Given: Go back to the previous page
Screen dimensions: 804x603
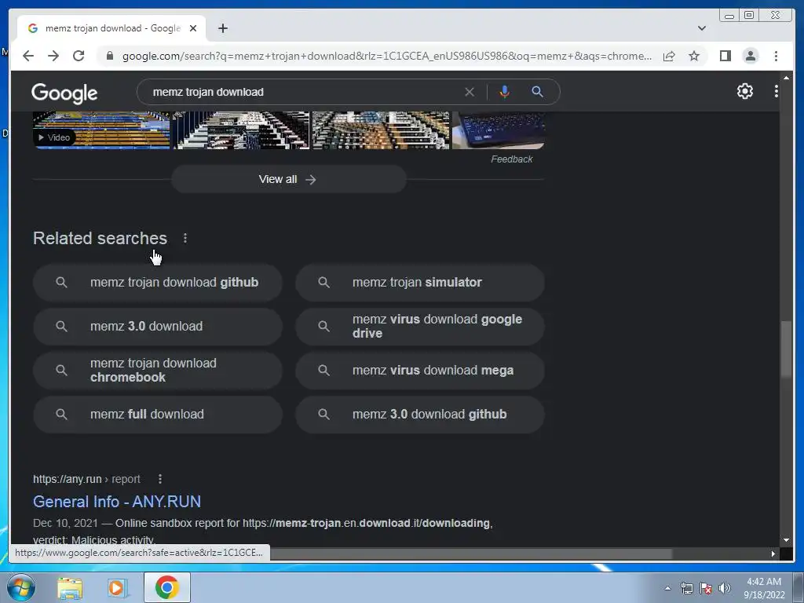Looking at the screenshot, I should [28, 56].
